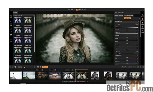Click the circle icon in bottom toolbar
Screen dimensions: 153x92
tap(15, 67)
